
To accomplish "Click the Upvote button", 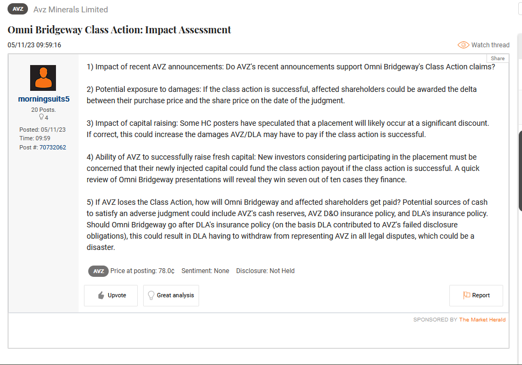I will (x=110, y=296).
